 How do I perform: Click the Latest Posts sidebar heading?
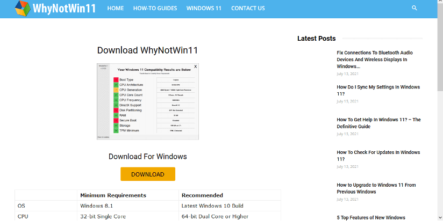click(x=317, y=39)
